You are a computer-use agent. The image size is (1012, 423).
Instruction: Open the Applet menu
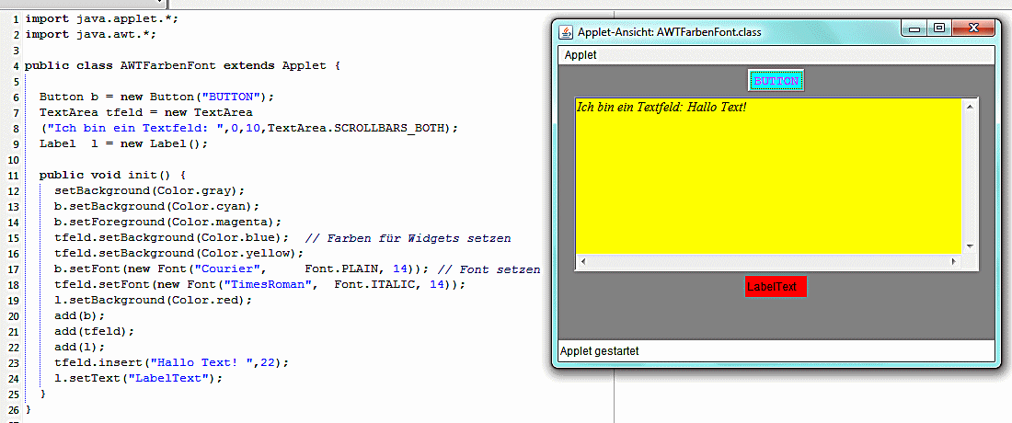(x=581, y=55)
